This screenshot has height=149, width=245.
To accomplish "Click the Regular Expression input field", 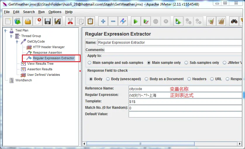I will click(x=185, y=95).
